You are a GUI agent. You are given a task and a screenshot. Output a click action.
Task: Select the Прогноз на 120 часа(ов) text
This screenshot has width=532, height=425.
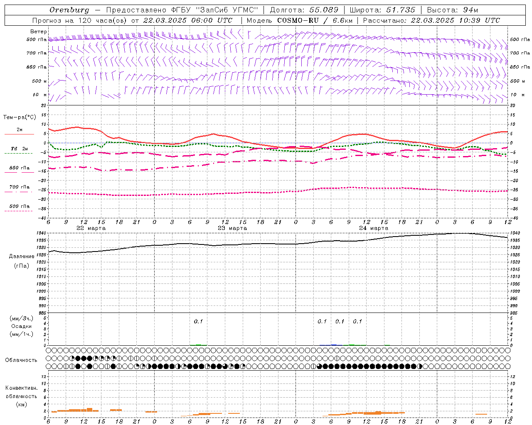pyautogui.click(x=80, y=20)
